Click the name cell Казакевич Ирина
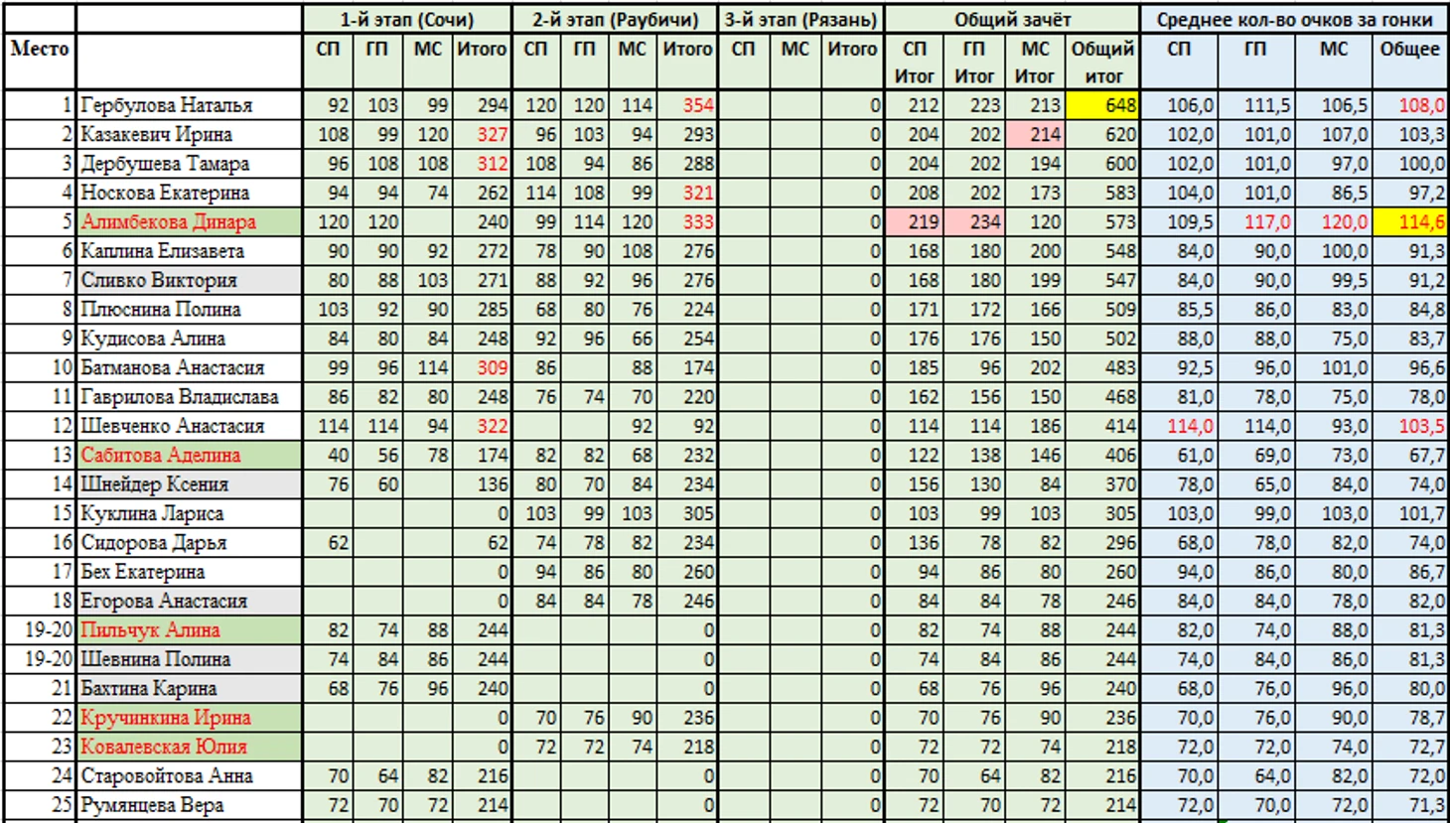Image resolution: width=1450 pixels, height=823 pixels. click(x=189, y=134)
